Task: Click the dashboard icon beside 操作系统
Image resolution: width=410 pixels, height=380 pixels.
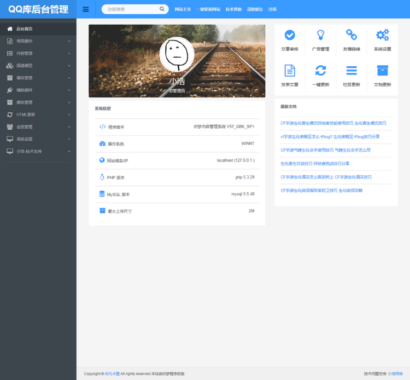Action: tap(103, 143)
